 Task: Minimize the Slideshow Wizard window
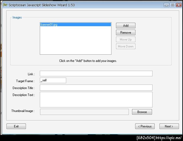(x=166, y=5)
